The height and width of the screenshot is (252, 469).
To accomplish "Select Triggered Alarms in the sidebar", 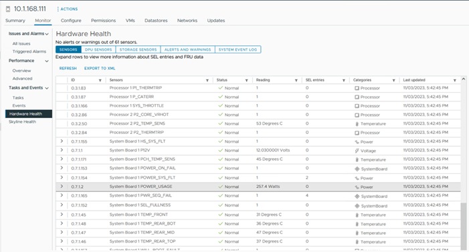I will click(x=29, y=51).
